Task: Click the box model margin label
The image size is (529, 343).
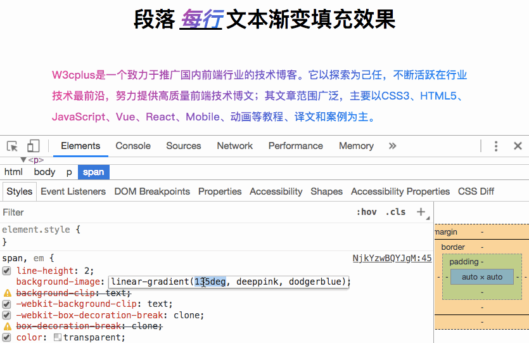Action: pyautogui.click(x=446, y=232)
